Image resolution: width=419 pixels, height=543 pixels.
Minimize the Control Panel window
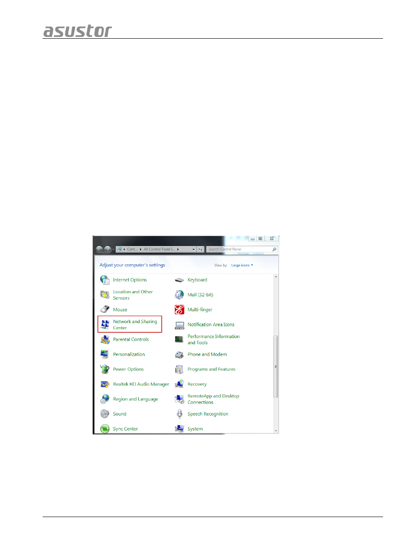253,239
